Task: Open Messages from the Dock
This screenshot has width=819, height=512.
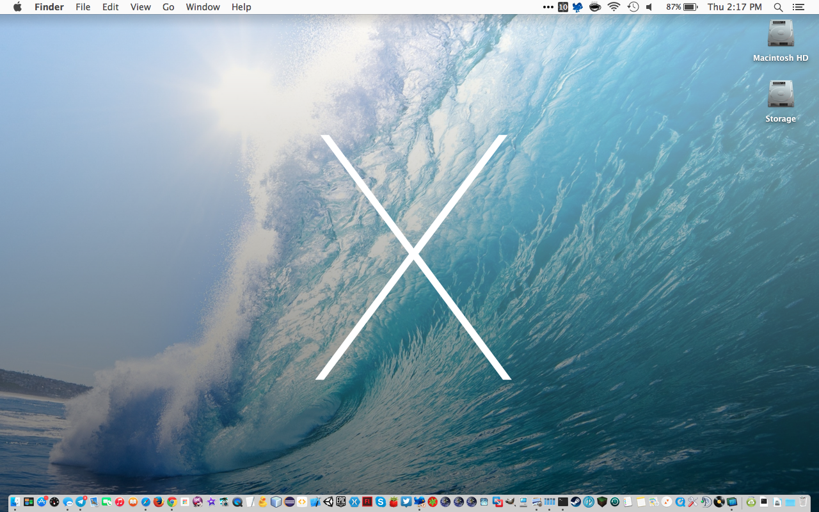Action: [x=68, y=502]
